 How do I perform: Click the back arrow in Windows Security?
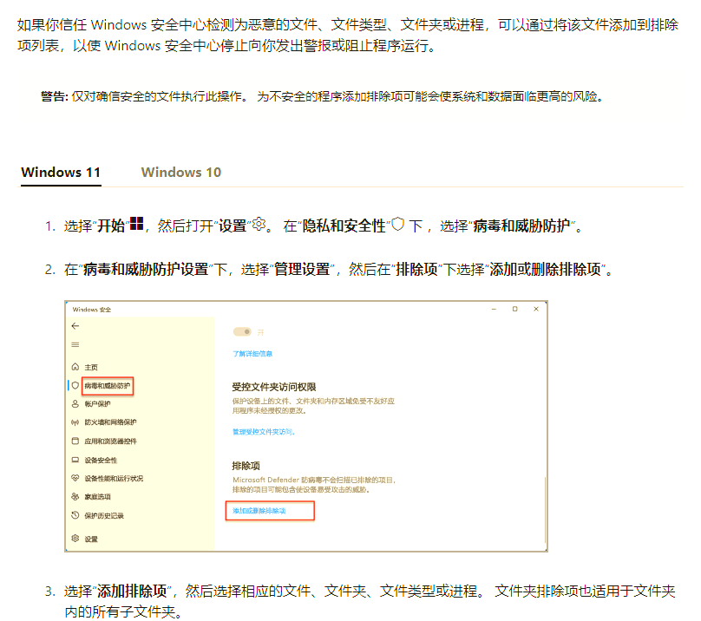[x=75, y=326]
